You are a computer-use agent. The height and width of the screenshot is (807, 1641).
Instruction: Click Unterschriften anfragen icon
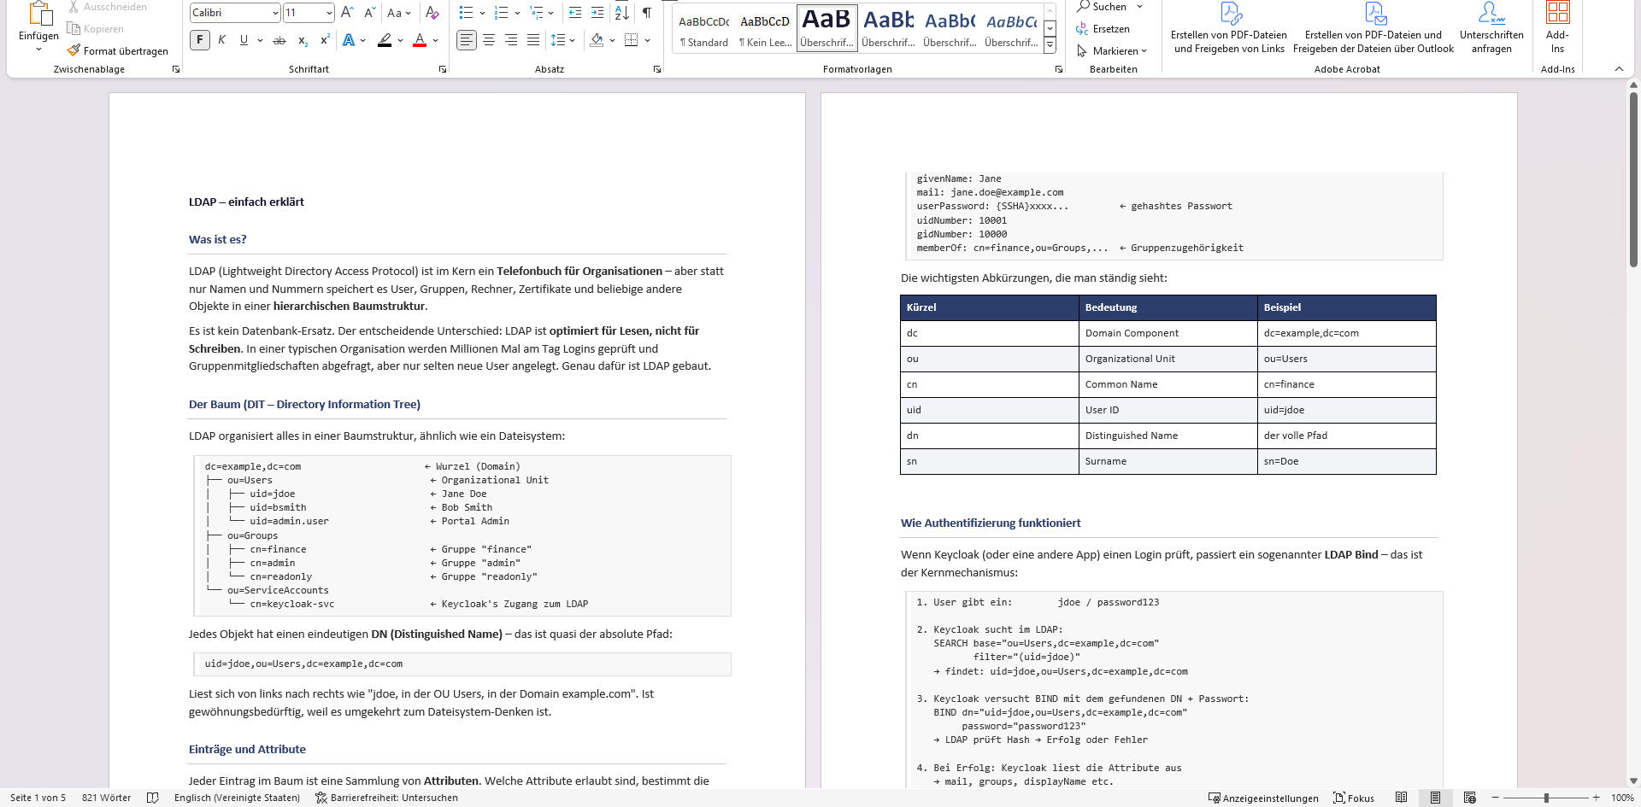(x=1491, y=13)
